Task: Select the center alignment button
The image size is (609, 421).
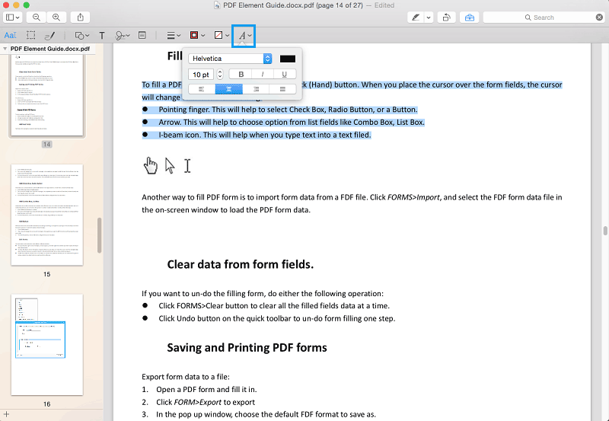Action: (x=229, y=89)
